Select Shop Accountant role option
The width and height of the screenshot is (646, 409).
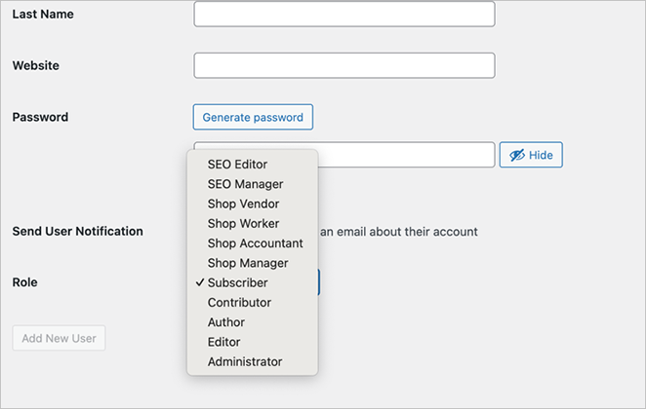coord(255,243)
